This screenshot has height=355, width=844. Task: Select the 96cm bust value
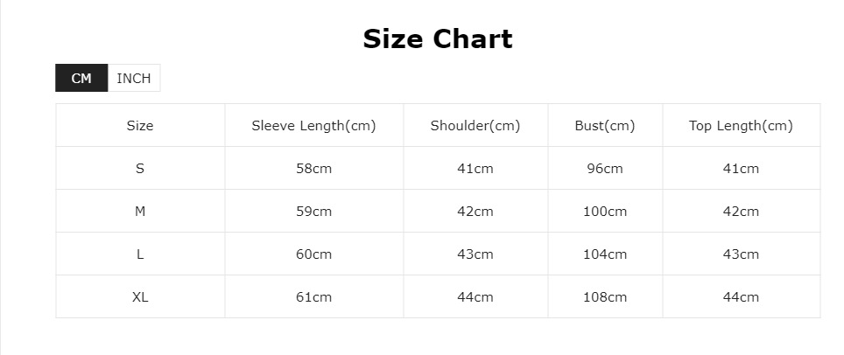click(605, 168)
